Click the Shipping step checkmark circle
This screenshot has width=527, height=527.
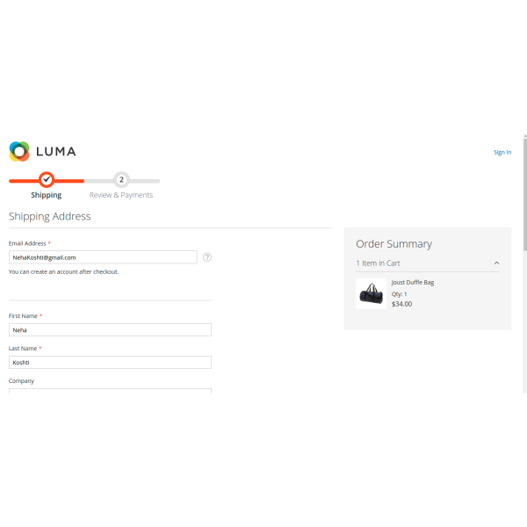47,179
